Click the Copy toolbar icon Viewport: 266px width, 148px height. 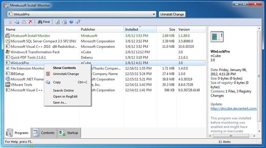point(17,22)
